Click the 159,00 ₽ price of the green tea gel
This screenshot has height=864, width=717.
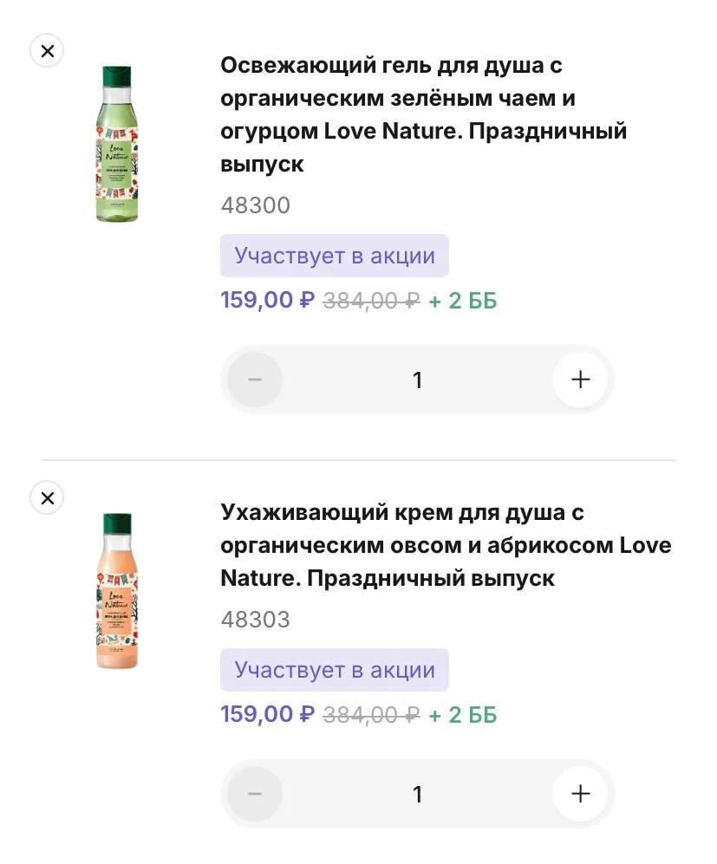[x=267, y=301]
